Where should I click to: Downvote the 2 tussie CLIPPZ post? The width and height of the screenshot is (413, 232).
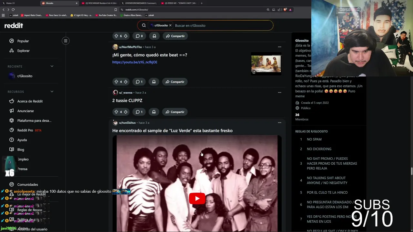click(x=126, y=112)
